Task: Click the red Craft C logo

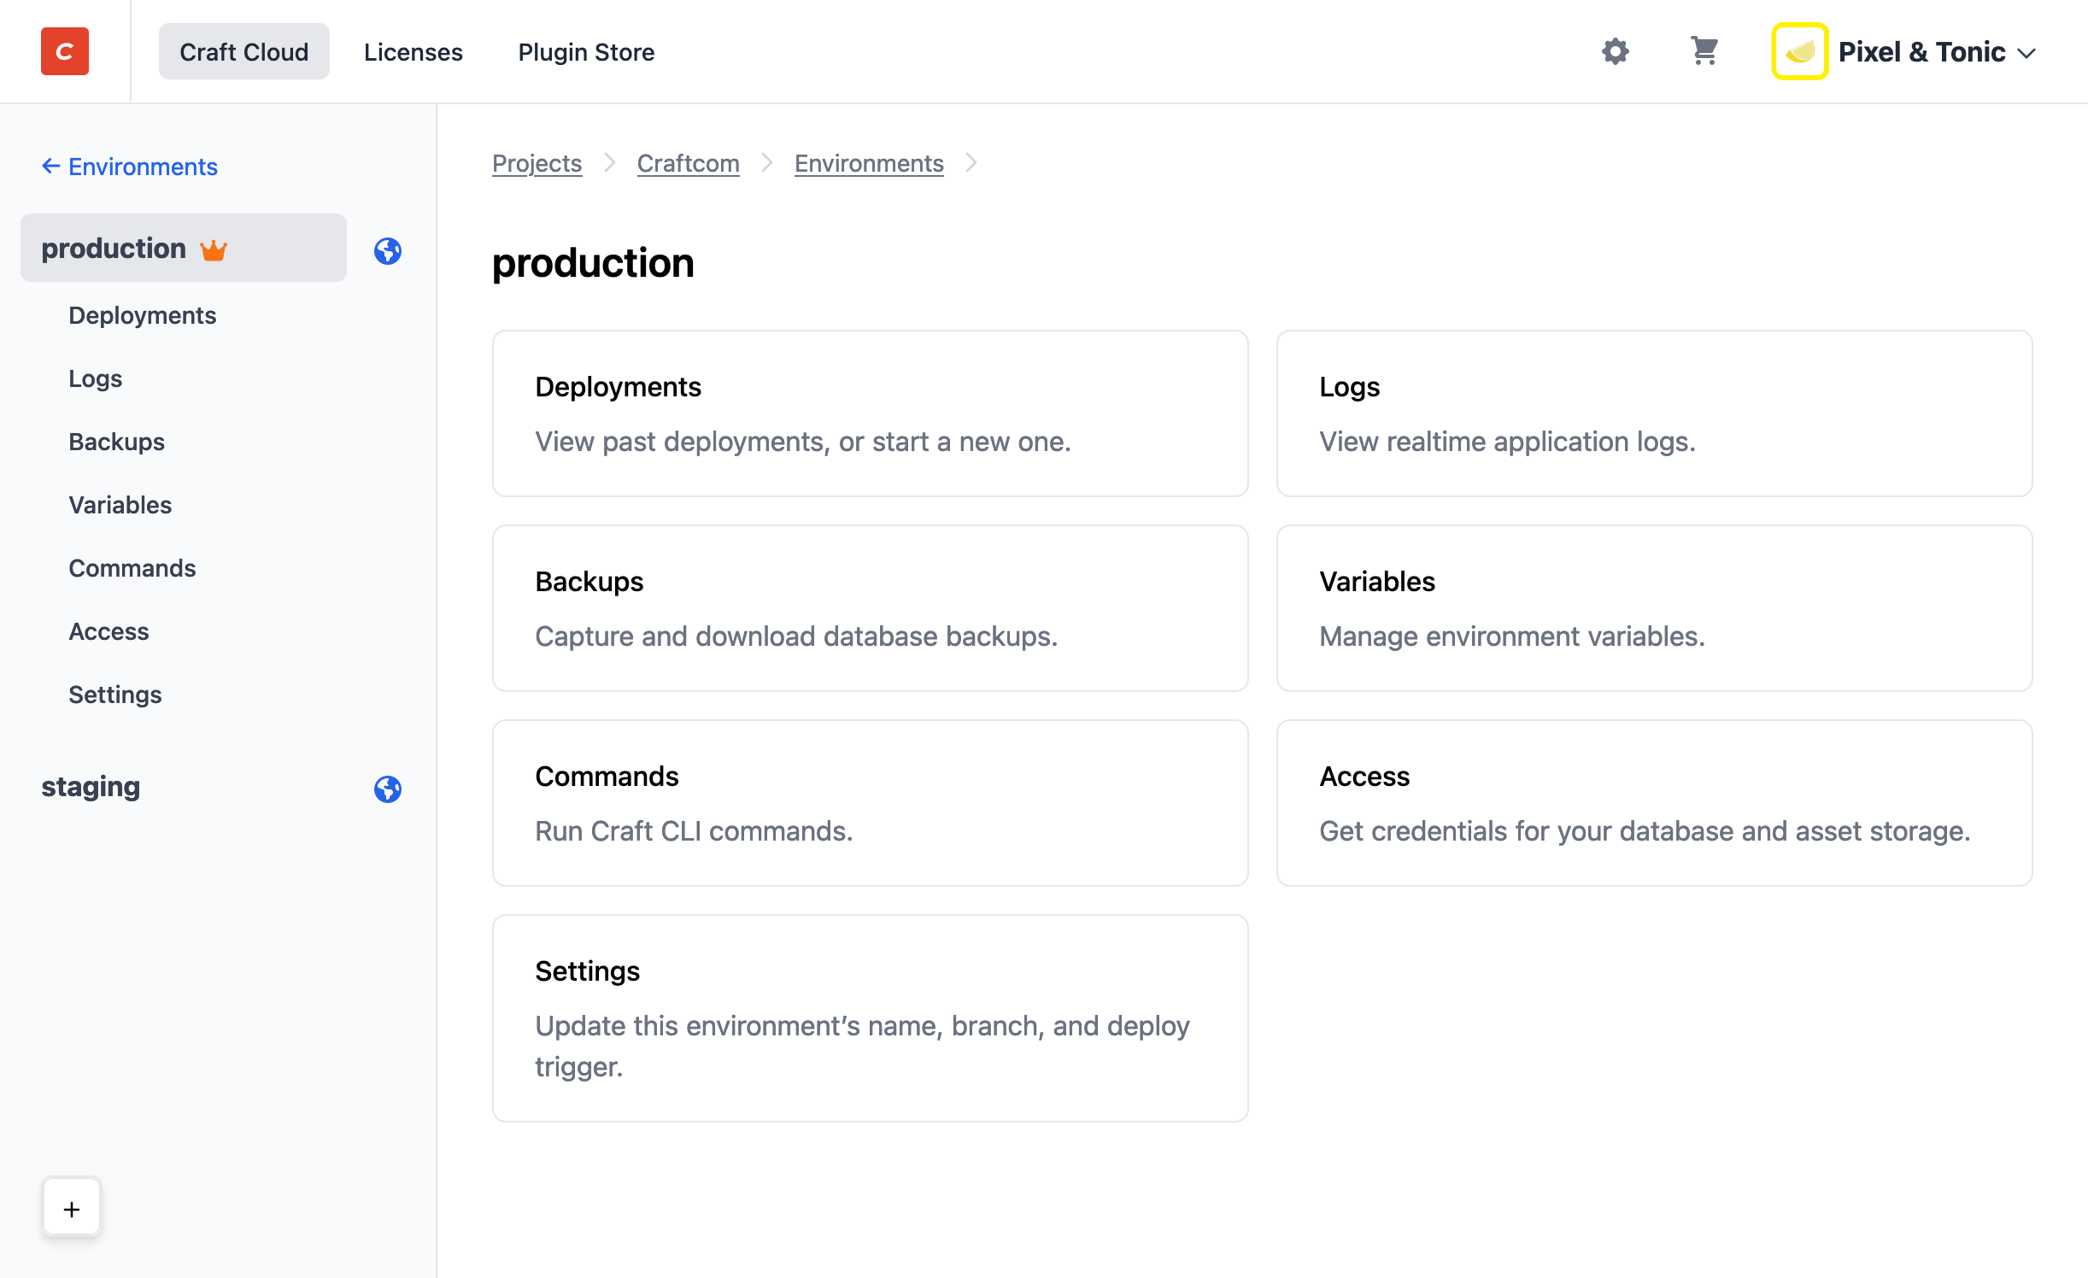Action: tap(65, 51)
